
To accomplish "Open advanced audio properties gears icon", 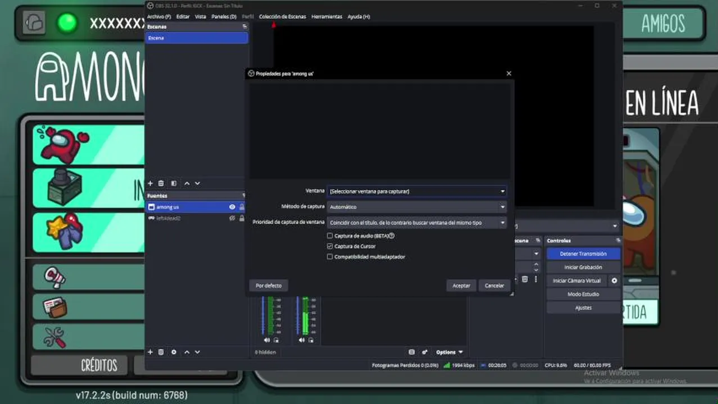I will tap(425, 352).
